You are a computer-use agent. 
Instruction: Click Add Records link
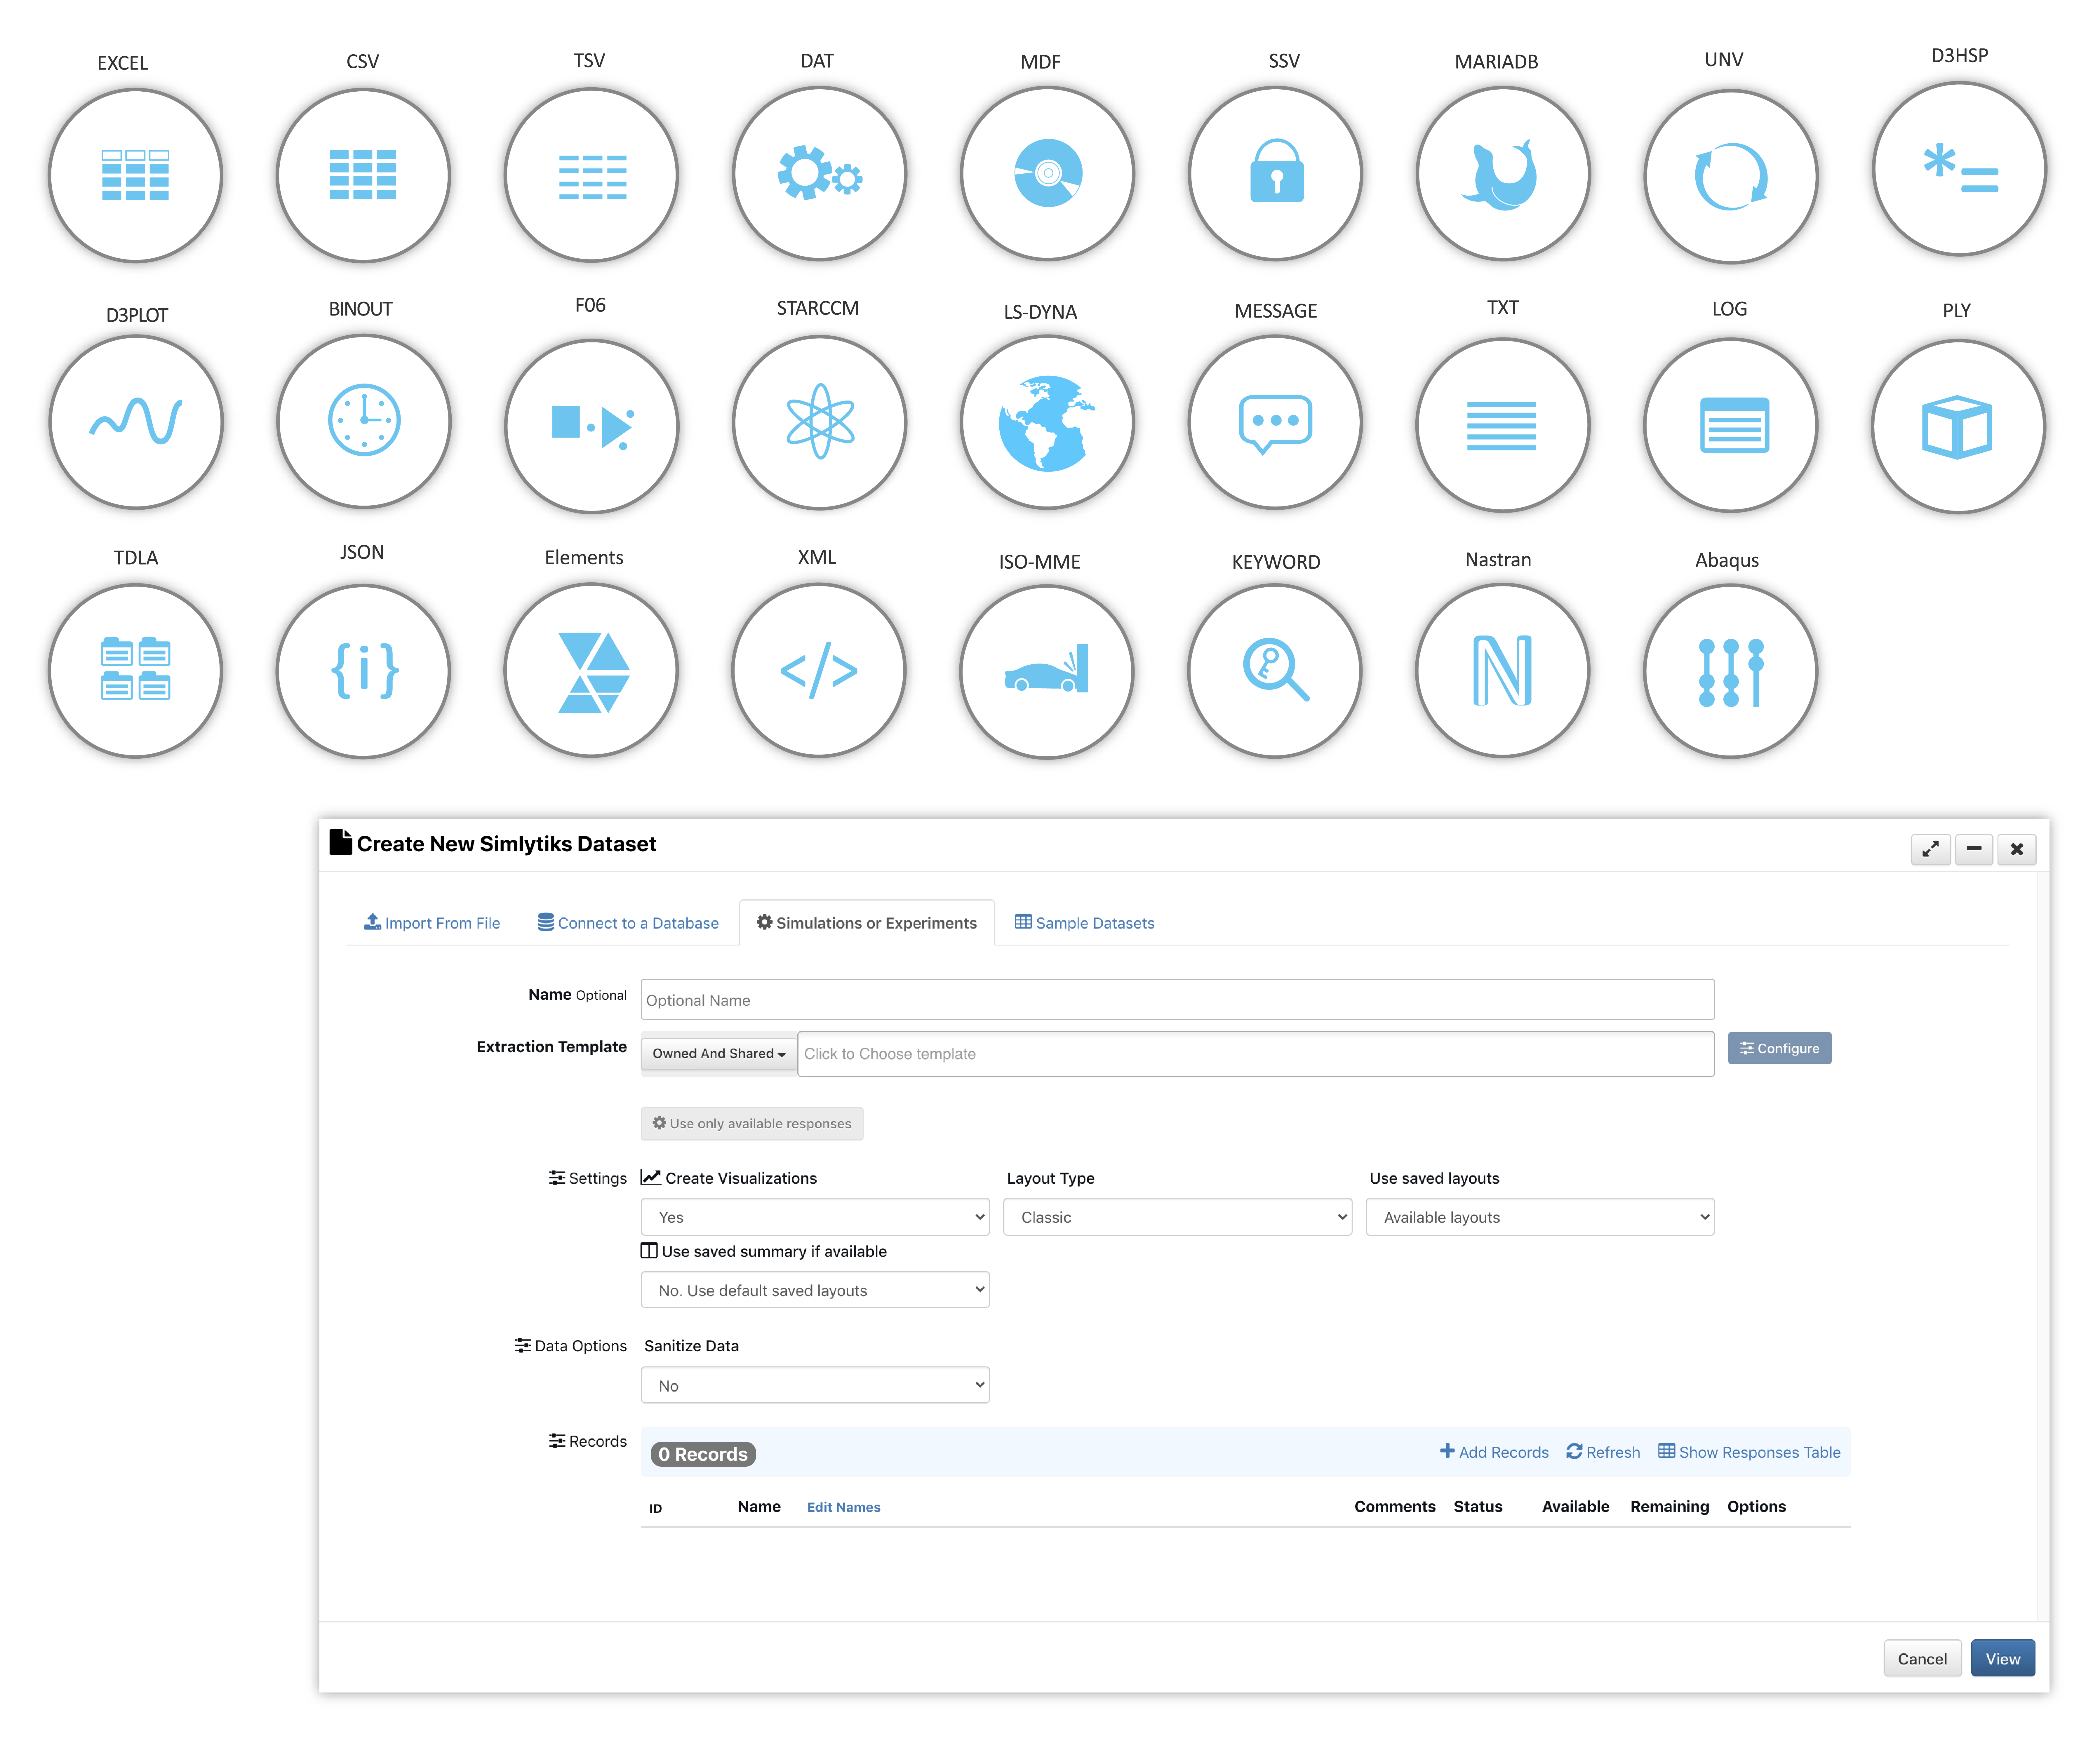click(x=1494, y=1452)
